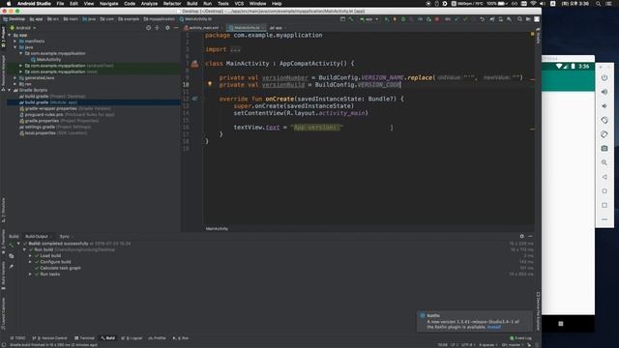Click the undo arrow icon in the toolbar
The height and width of the screenshot is (348, 619).
[482, 19]
